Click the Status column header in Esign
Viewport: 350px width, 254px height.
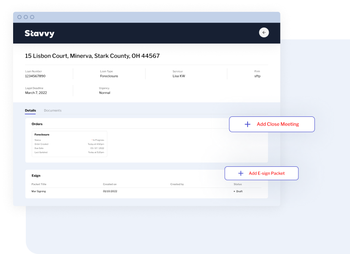pos(238,185)
